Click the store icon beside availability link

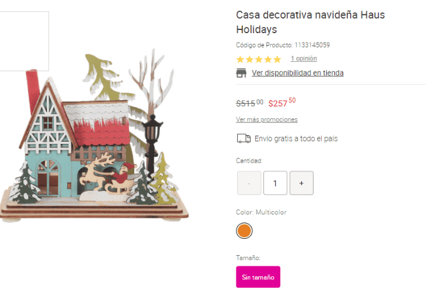pos(241,73)
